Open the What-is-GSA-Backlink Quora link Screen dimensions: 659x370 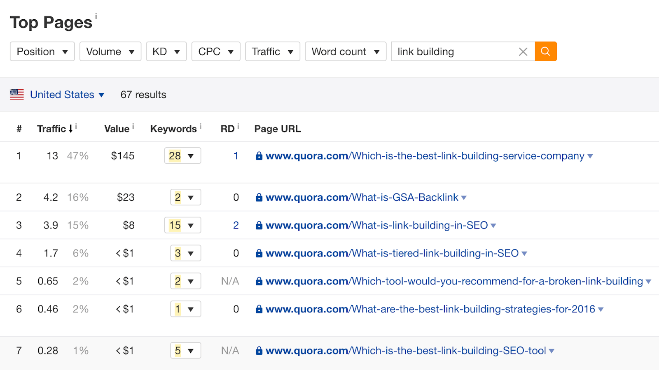coord(362,197)
